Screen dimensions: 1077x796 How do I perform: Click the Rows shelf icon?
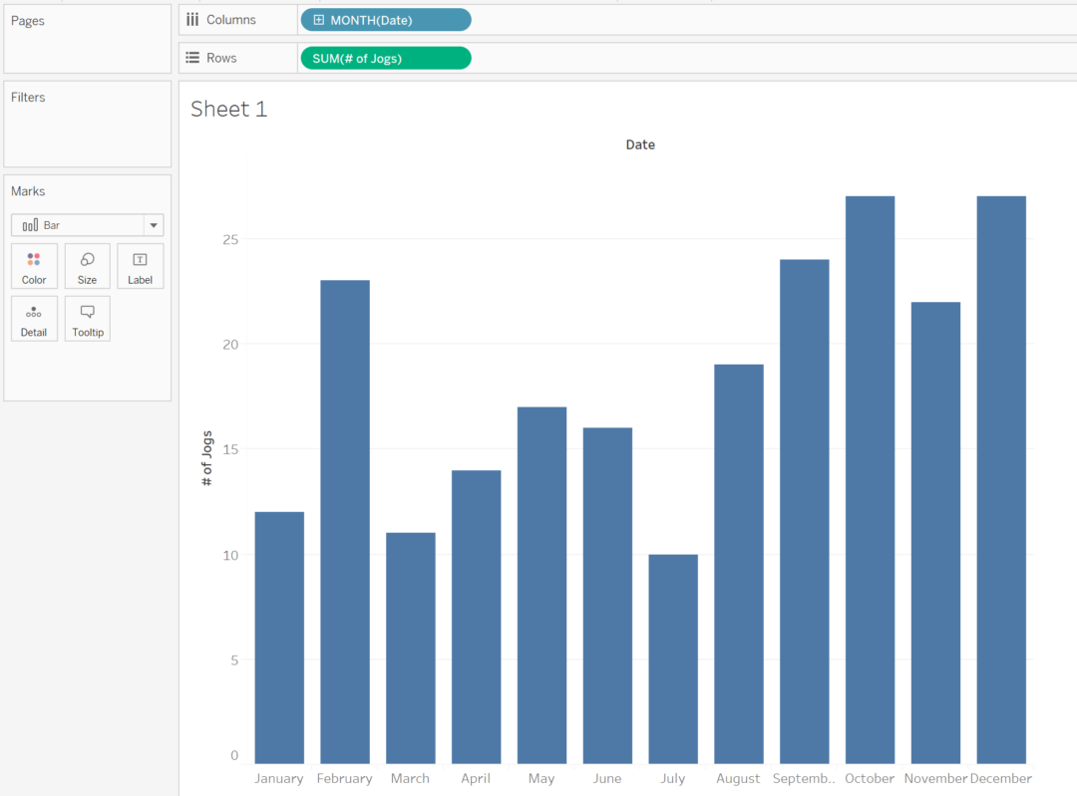click(191, 57)
